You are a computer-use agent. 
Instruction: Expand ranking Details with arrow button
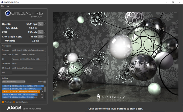[45, 82]
